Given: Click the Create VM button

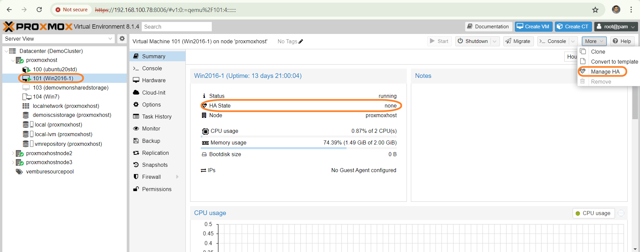Looking at the screenshot, I should [534, 27].
